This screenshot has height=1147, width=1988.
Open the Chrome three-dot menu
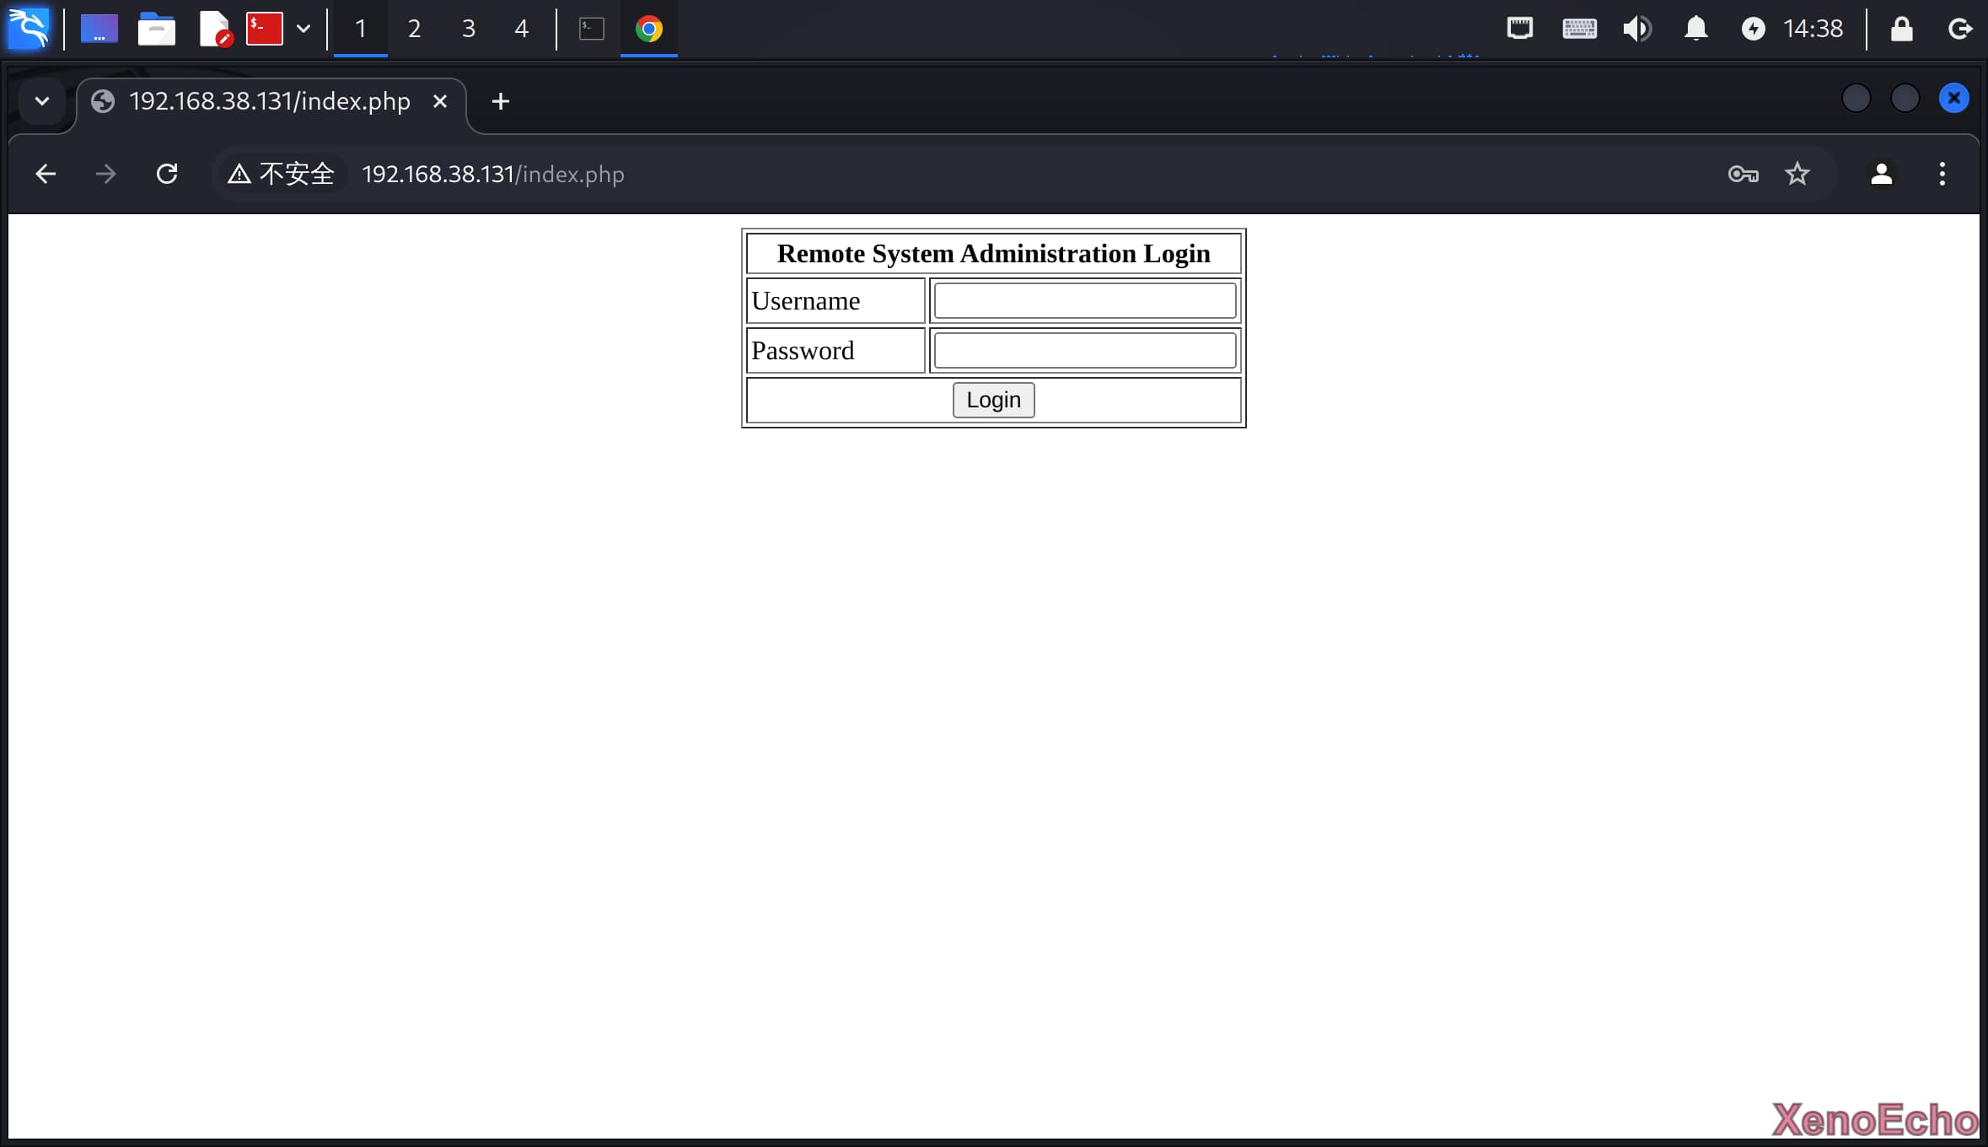click(x=1942, y=174)
